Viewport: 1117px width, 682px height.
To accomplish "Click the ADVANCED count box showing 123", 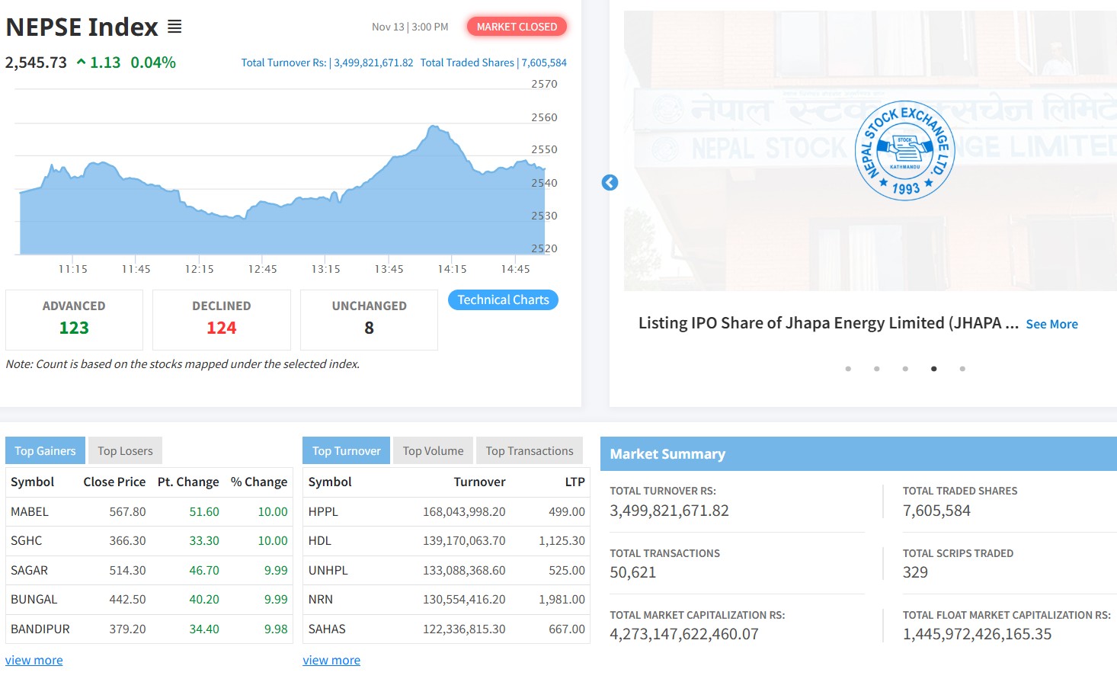I will (74, 319).
